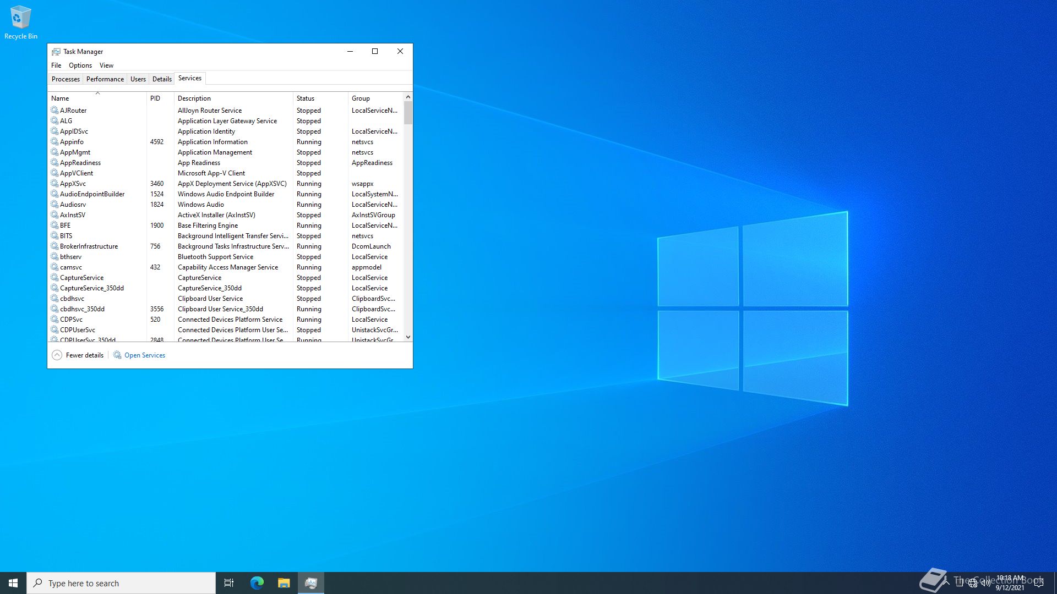This screenshot has height=594, width=1057.
Task: Click the Open Services link
Action: [x=145, y=355]
